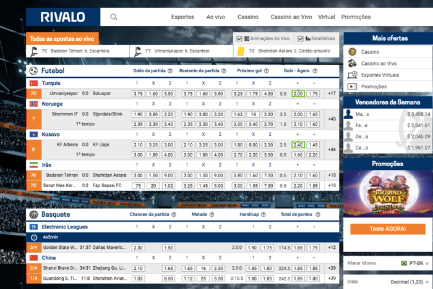Click the Cassino chip icon in Mais ofertas
The width and height of the screenshot is (433, 289).
[x=352, y=52]
